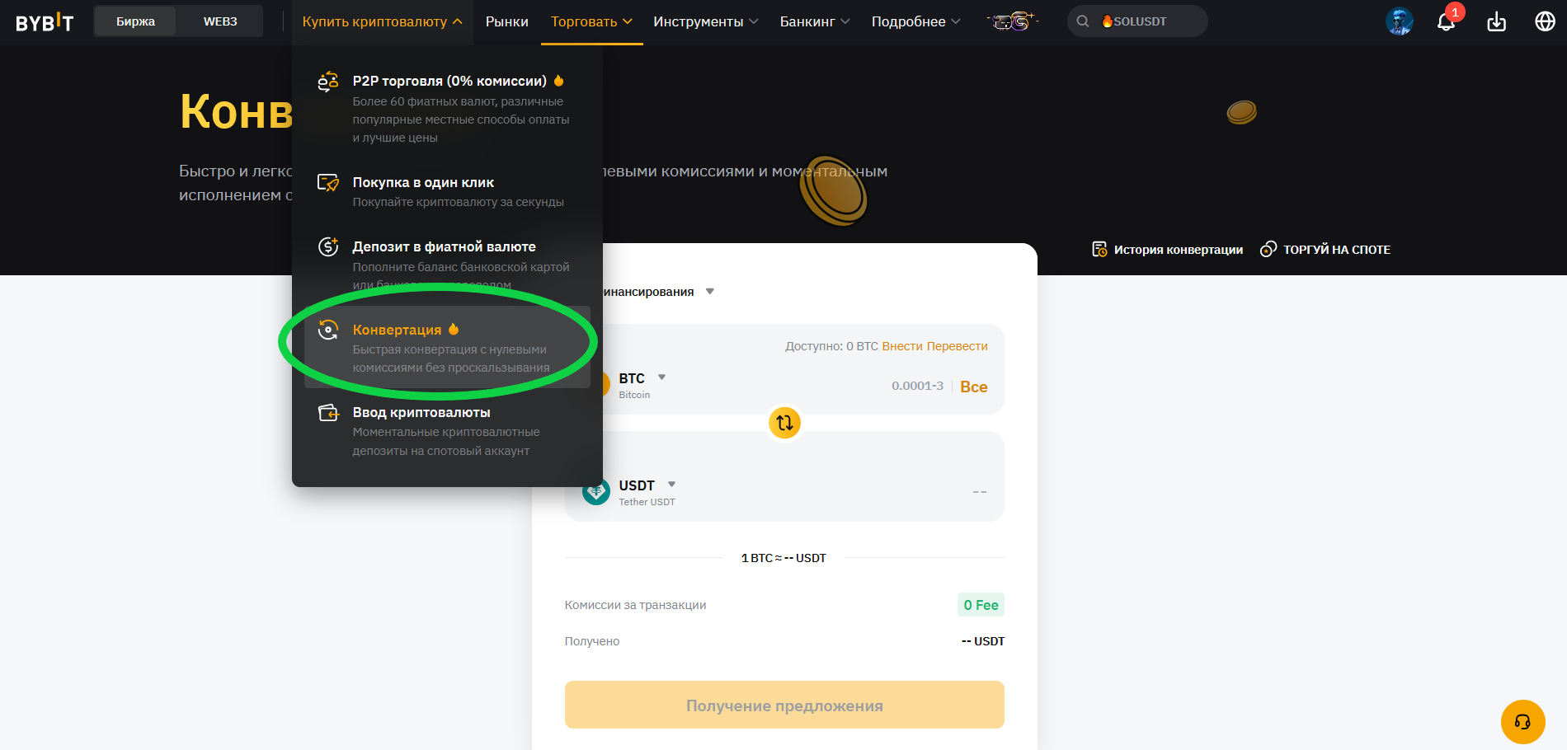This screenshot has height=750, width=1567.
Task: Expand the USDT currency dropdown
Action: (671, 485)
